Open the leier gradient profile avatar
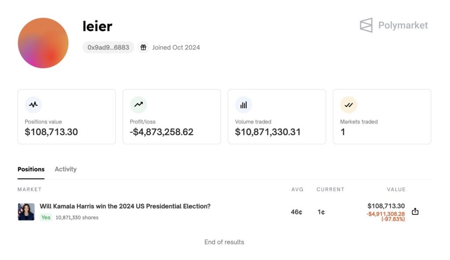Image resolution: width=450 pixels, height=260 pixels. (x=43, y=43)
